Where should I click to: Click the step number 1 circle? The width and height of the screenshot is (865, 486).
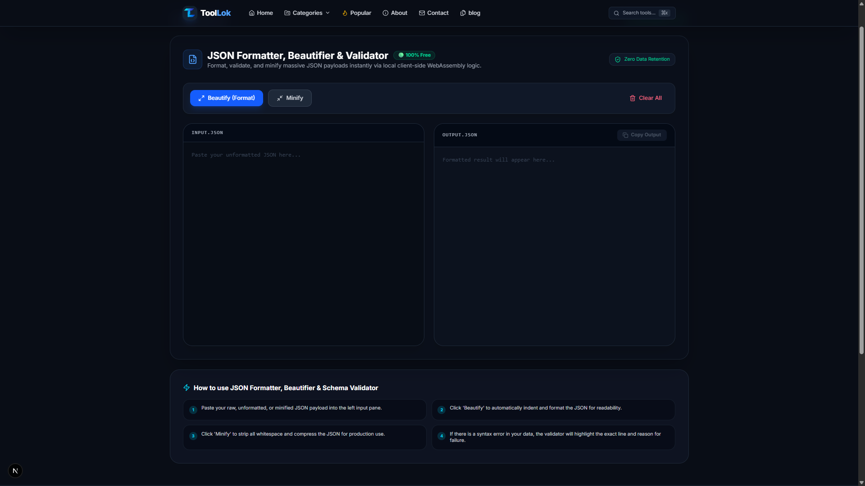[193, 410]
